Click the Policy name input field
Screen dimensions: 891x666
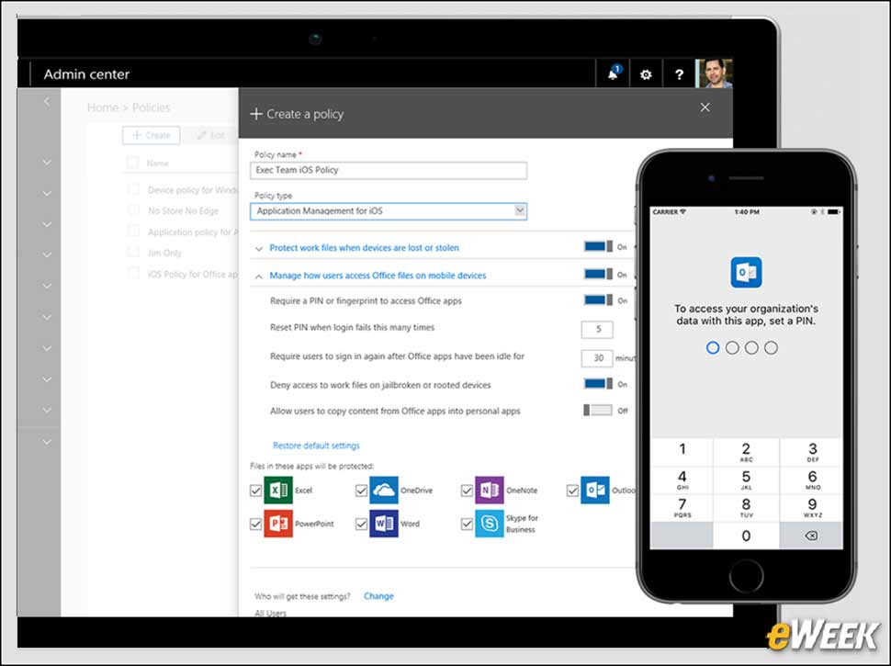[389, 171]
